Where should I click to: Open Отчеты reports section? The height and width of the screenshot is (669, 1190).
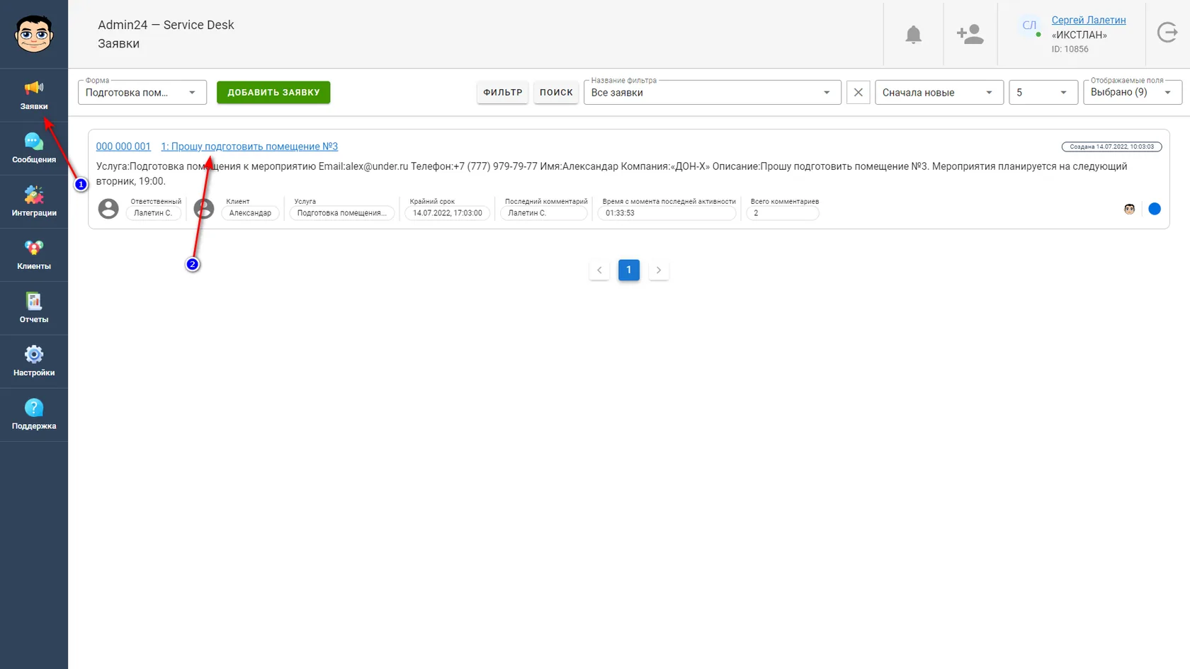click(34, 308)
